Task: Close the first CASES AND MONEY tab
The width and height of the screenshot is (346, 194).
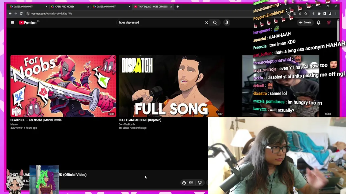Action: [46, 6]
